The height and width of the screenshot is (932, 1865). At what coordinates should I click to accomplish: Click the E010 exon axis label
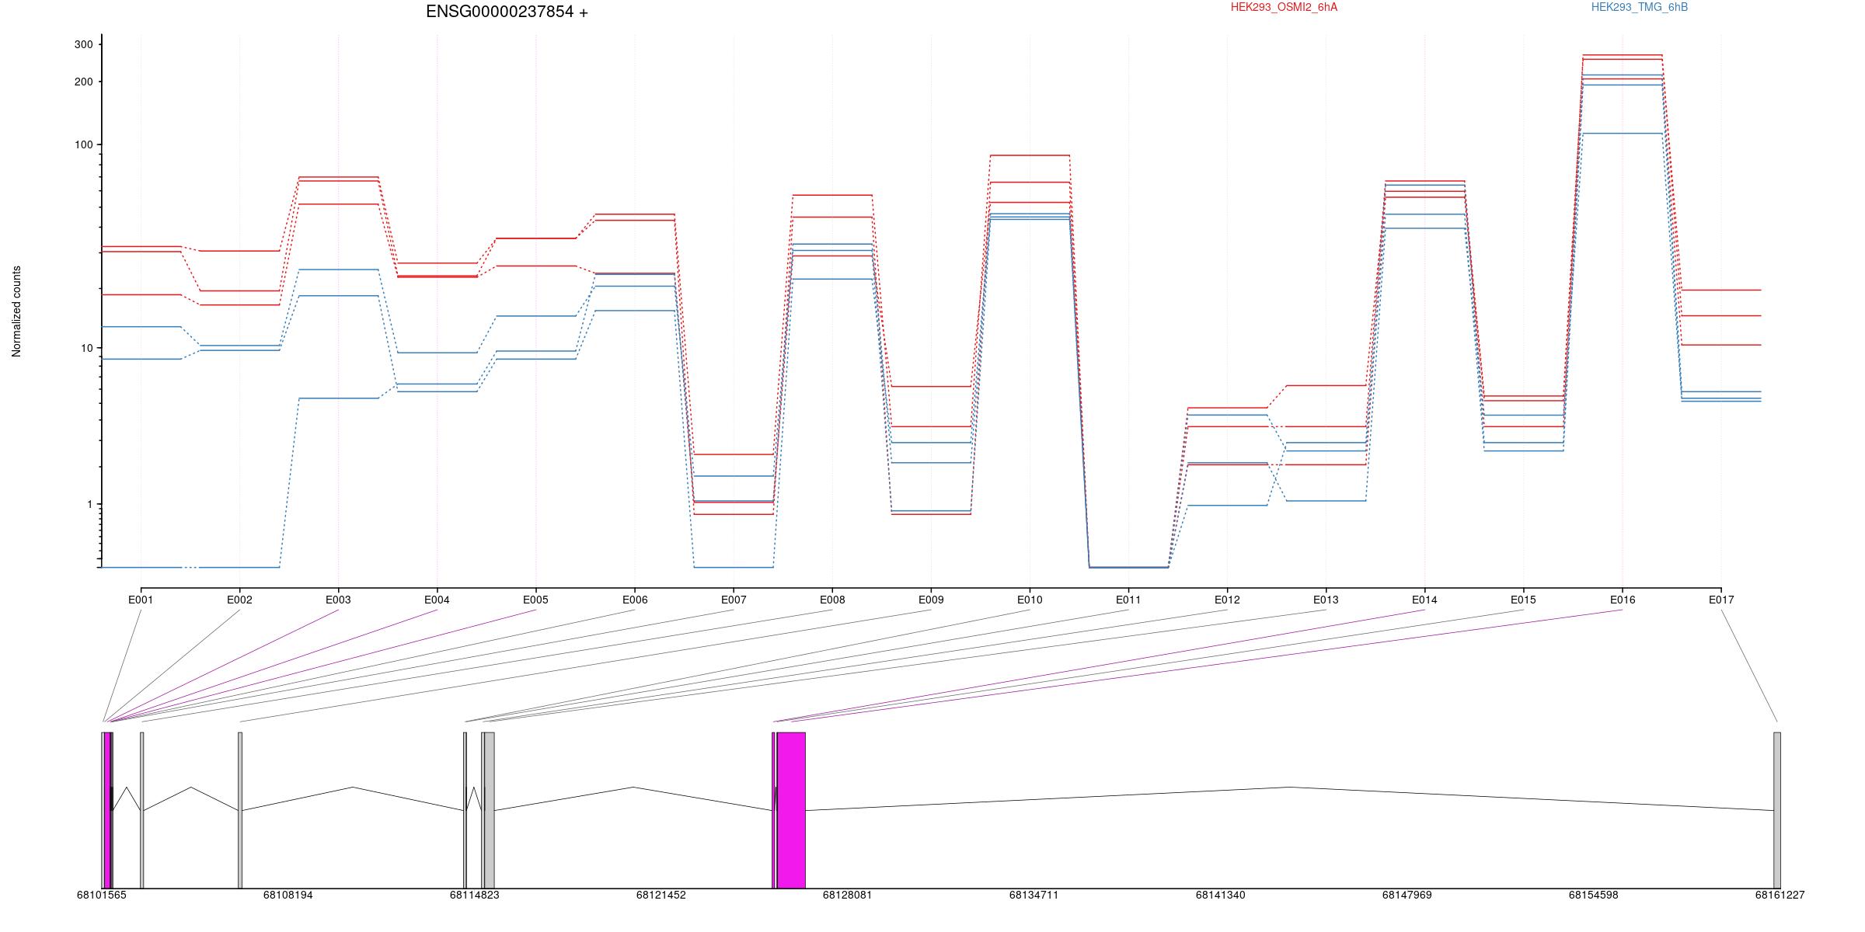click(1030, 600)
